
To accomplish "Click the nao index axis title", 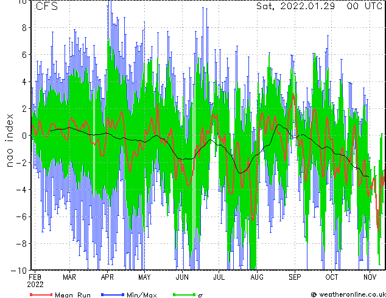I will click(x=9, y=140).
